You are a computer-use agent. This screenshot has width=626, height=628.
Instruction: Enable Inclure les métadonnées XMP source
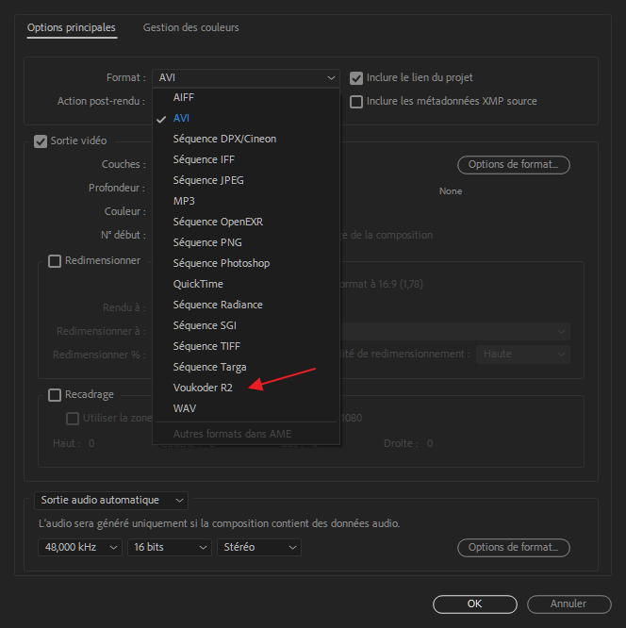357,101
